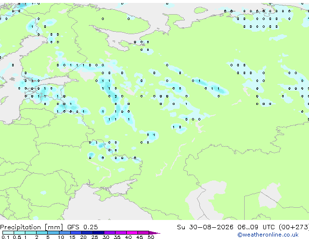The height and width of the screenshot is (239, 309).
Task: Click the 25–30 mm dark navy swatch
Action: click(x=98, y=233)
